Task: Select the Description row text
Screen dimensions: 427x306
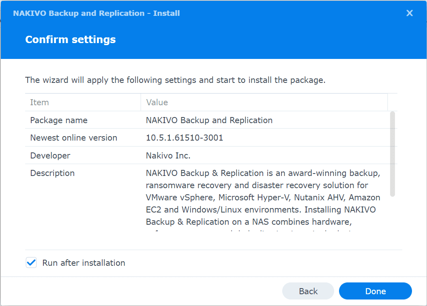Action: click(x=52, y=173)
